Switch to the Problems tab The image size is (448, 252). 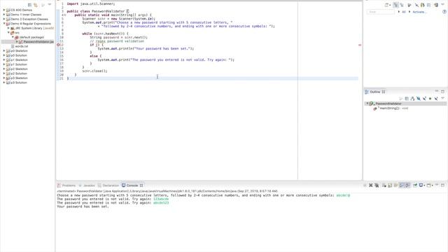point(66,185)
